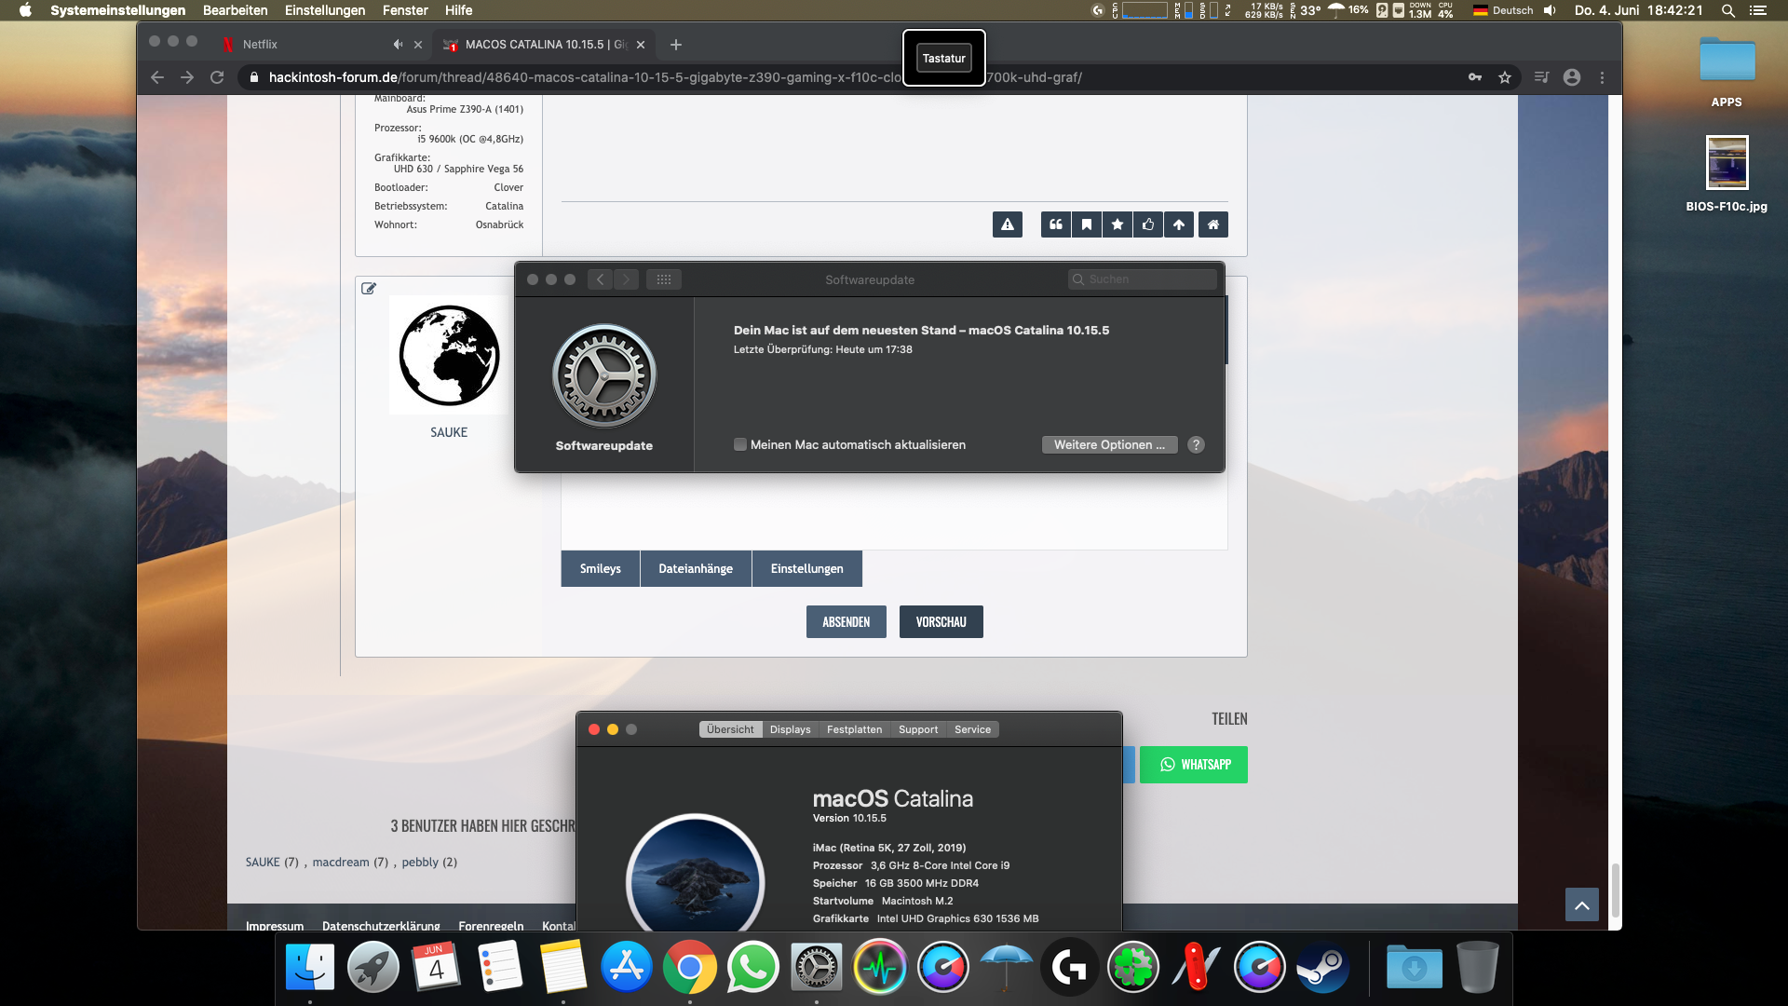Expand the Einstellungen editor section
Image resolution: width=1788 pixels, height=1006 pixels.
pos(806,568)
